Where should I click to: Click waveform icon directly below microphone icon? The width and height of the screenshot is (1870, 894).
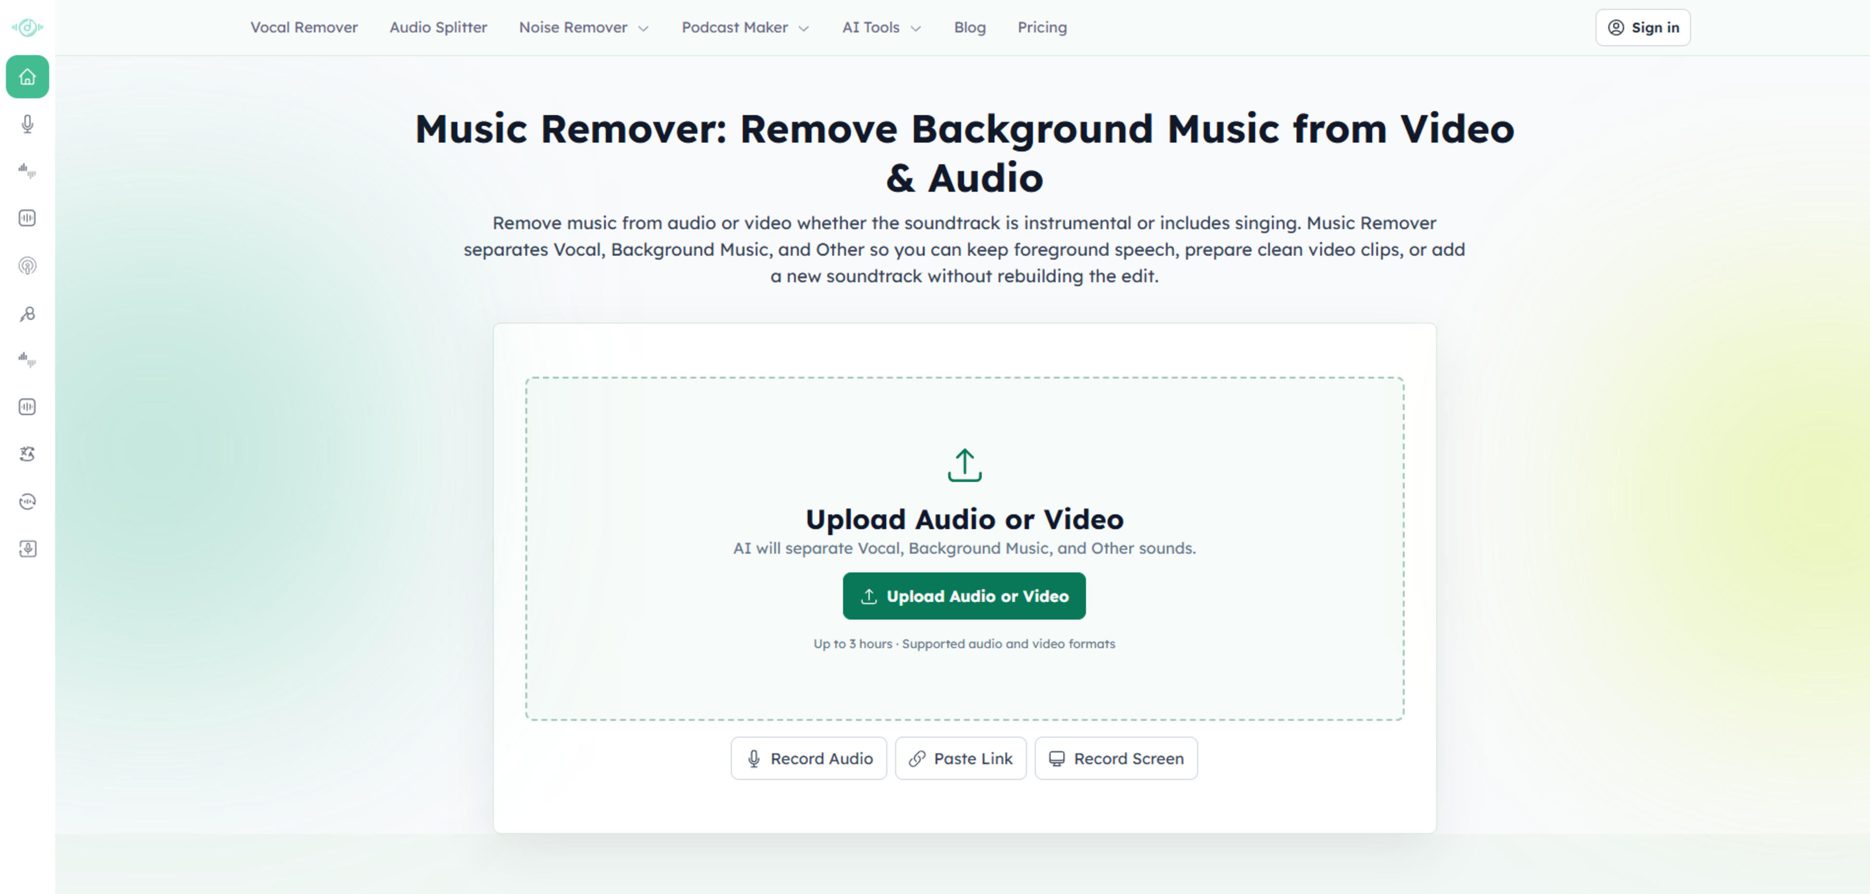(28, 171)
